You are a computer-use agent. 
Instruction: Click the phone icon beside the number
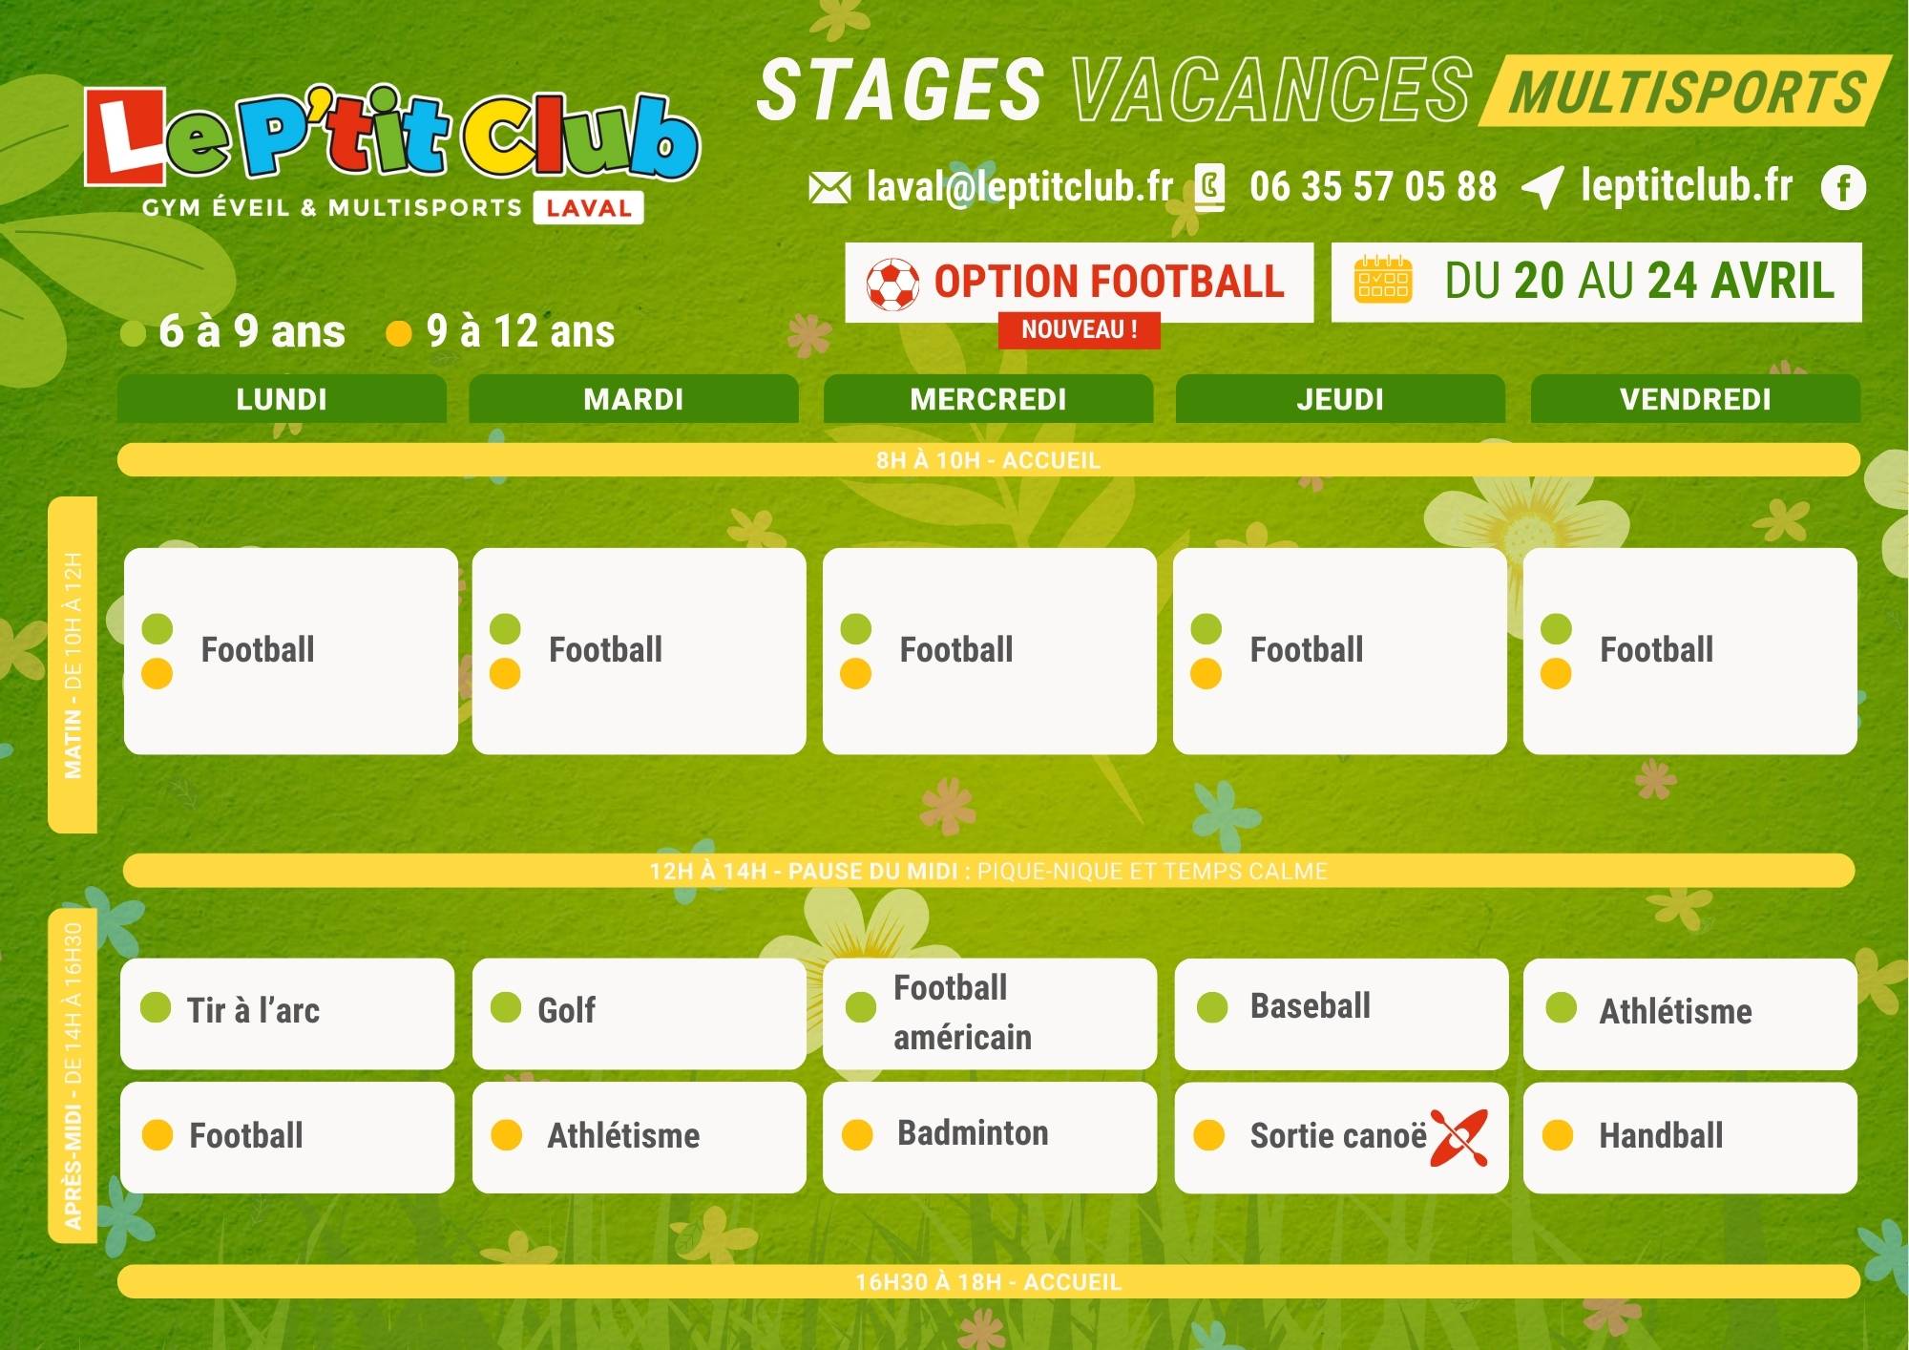pyautogui.click(x=1209, y=187)
